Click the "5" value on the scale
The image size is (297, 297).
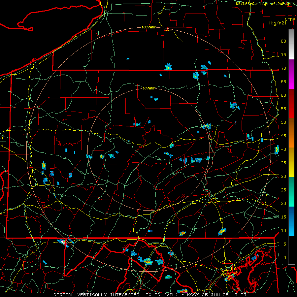tap(285, 244)
